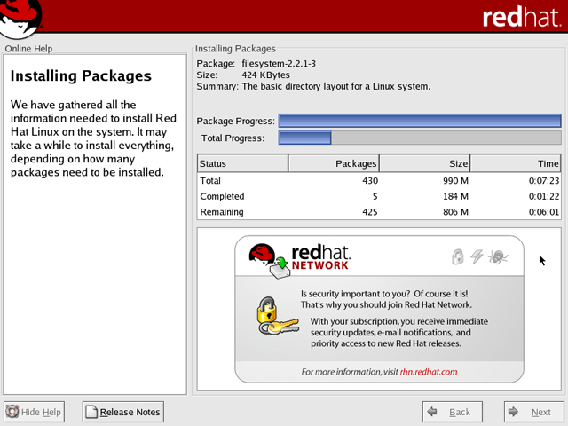Click the Total Progress bar
Viewport: 568px width, 426px height.
pyautogui.click(x=420, y=138)
